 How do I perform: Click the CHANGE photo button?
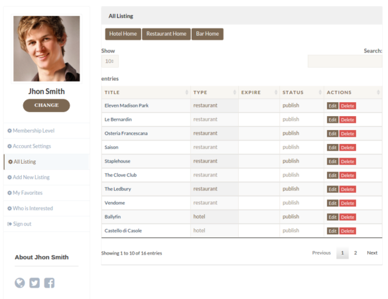[x=46, y=105]
